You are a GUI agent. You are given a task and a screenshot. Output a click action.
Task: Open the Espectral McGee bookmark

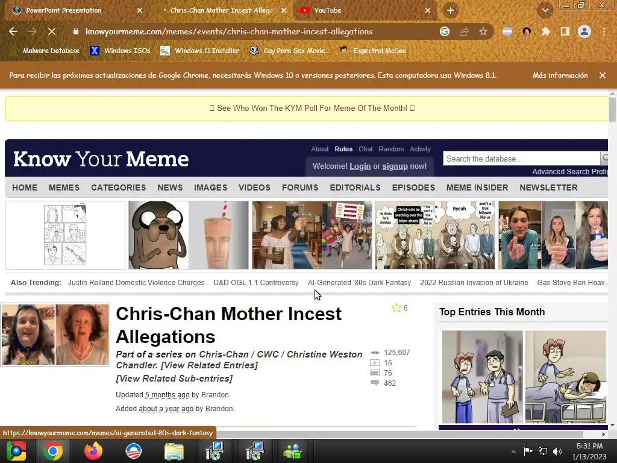click(x=373, y=51)
